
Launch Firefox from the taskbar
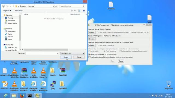[x=22, y=96]
